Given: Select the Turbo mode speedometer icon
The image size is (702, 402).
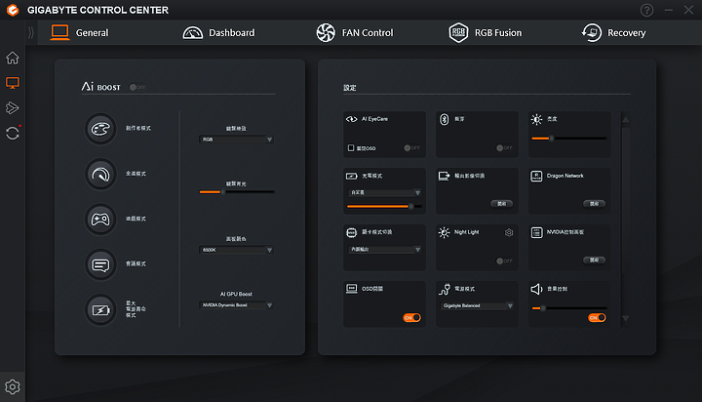Looking at the screenshot, I should (100, 175).
